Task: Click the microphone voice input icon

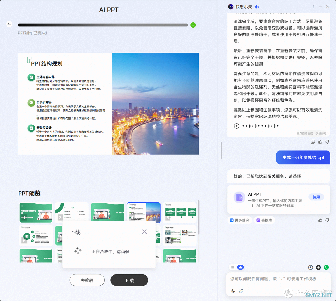Action: pos(233,291)
